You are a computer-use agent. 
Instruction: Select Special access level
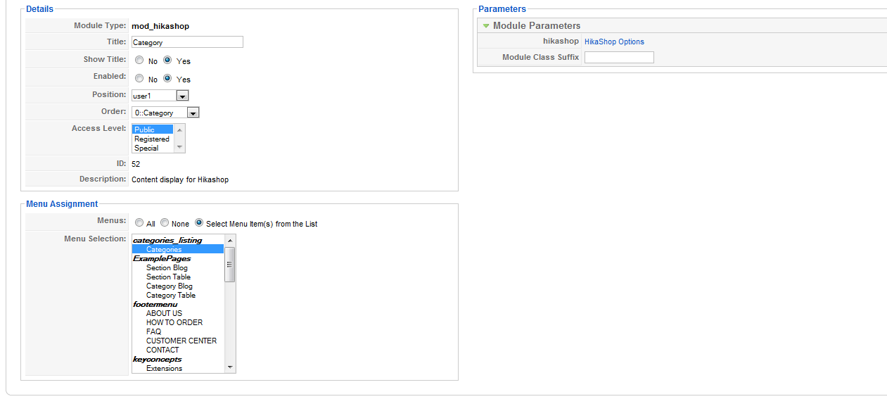[x=146, y=148]
